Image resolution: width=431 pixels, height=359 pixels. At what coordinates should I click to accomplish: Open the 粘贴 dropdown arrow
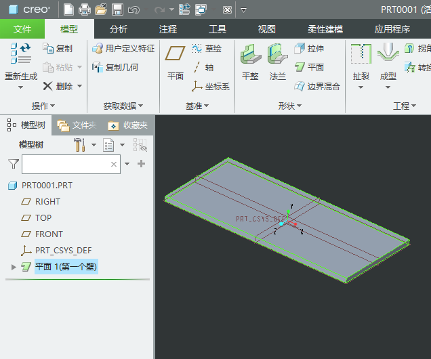79,67
